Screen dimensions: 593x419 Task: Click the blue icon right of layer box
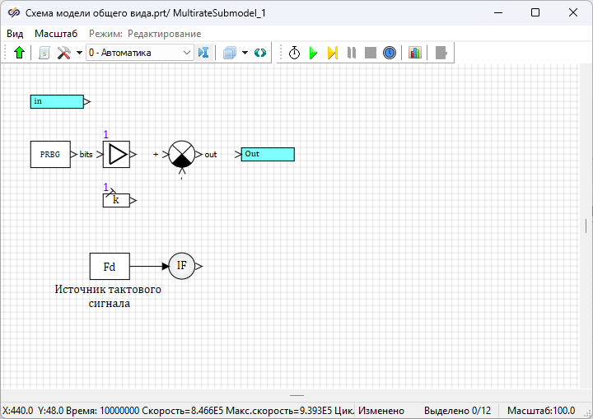(x=204, y=53)
